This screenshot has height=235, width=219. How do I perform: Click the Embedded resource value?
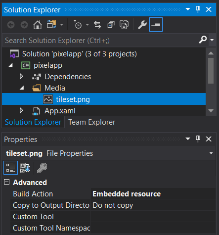(x=127, y=194)
